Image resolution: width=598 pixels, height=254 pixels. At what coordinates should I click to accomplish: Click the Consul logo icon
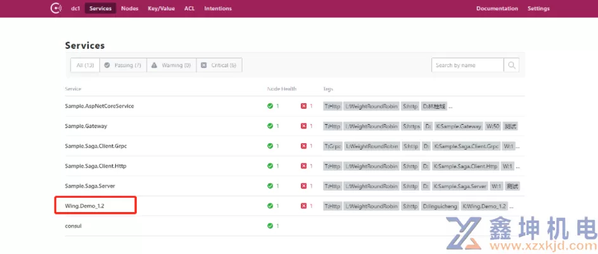(x=56, y=8)
